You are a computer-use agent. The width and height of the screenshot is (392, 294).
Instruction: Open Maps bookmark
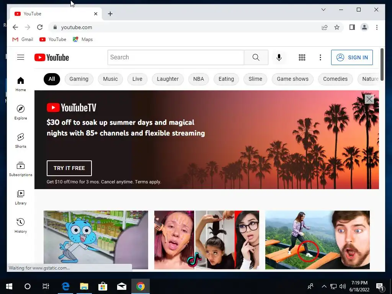[83, 39]
